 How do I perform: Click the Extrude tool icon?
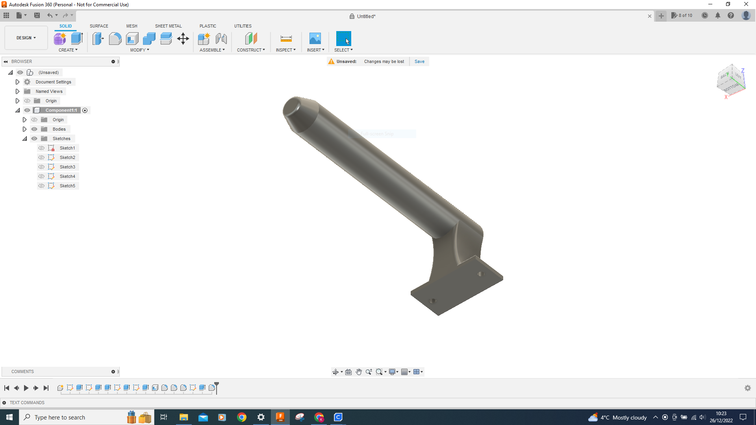[77, 39]
